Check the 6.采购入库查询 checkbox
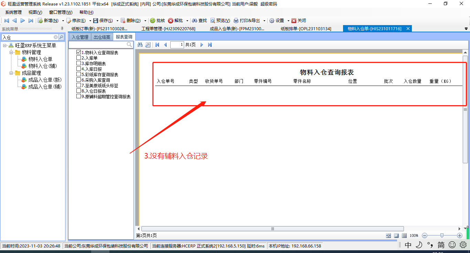470x253 pixels. tap(78, 80)
